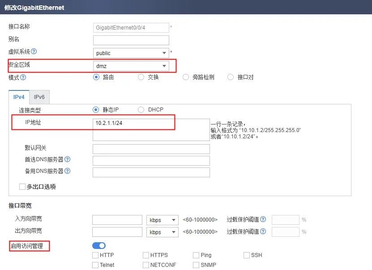Screen dimensions: 372x270
Task: Check the 多出口选项 checkbox
Action: pos(22,187)
